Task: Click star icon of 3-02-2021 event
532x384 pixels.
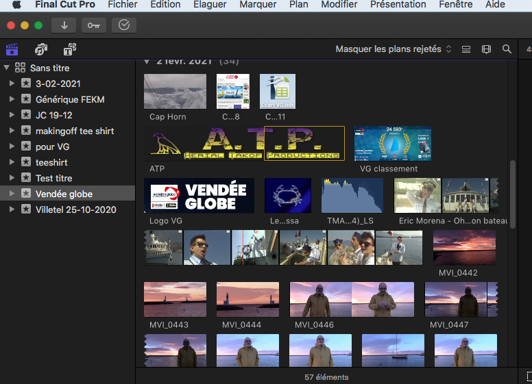Action: (x=26, y=84)
